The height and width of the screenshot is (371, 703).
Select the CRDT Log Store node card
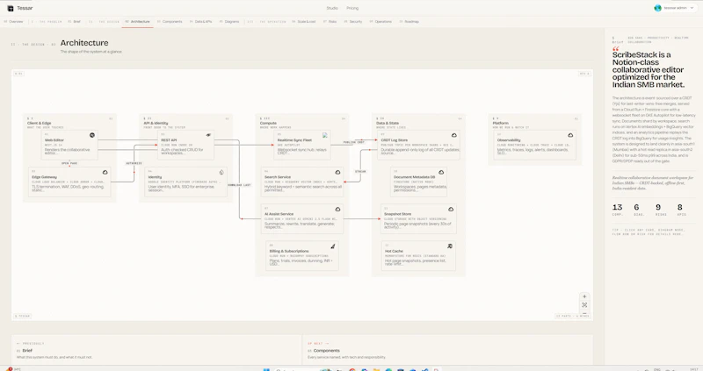419,145
